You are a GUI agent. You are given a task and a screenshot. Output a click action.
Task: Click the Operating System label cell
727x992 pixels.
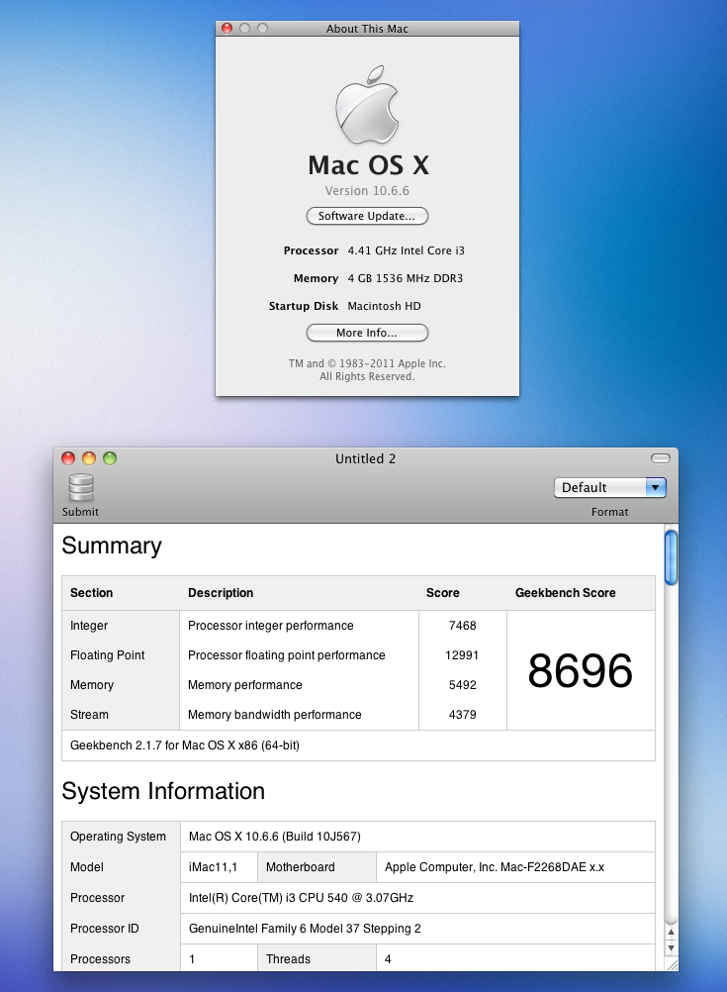coord(122,837)
